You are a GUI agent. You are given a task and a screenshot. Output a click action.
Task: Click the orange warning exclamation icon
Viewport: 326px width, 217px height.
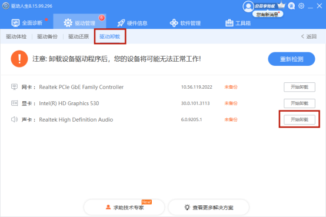(x=19, y=59)
